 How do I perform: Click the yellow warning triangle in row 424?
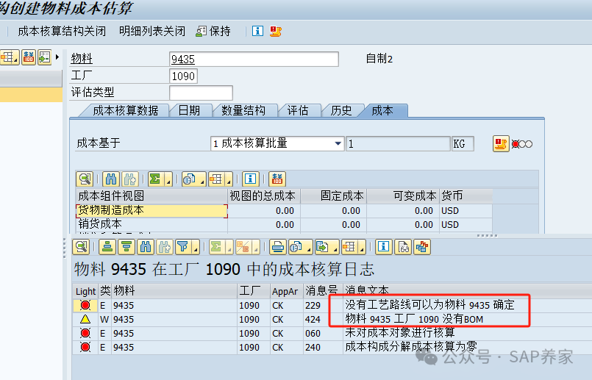coord(85,319)
